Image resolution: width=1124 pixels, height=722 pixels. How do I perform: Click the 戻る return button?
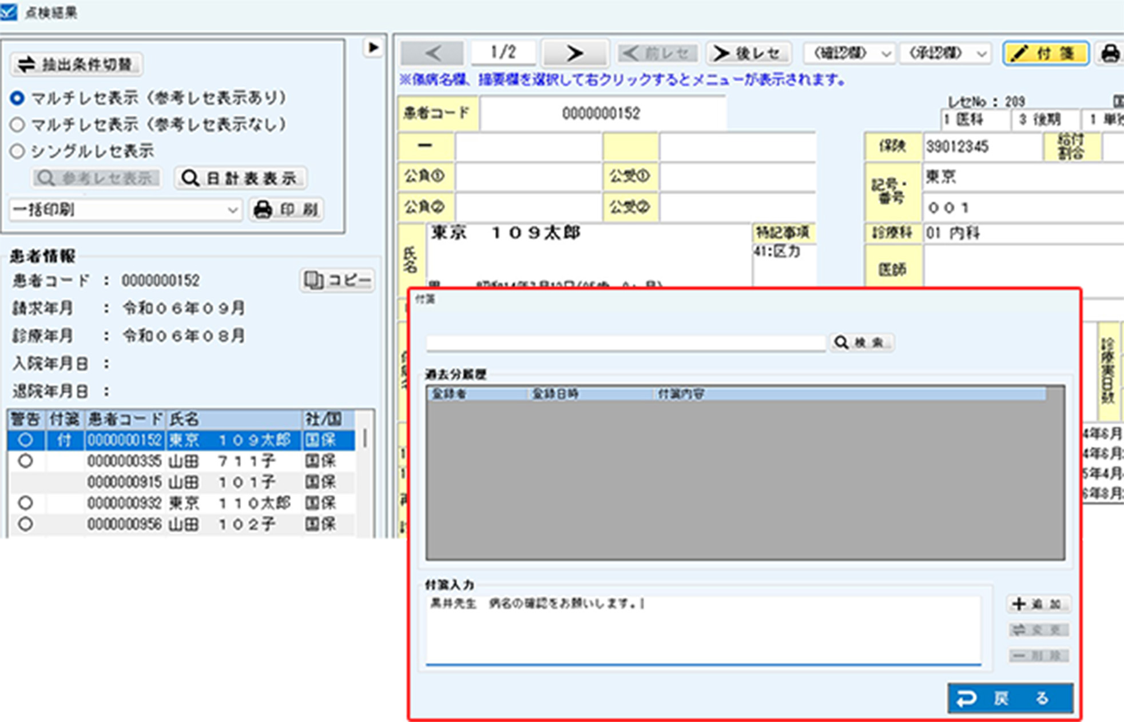coord(1010,698)
